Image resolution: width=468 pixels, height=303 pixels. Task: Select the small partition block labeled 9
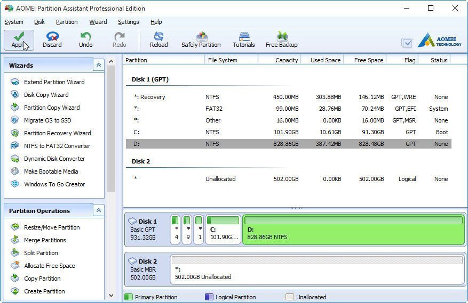pyautogui.click(x=187, y=230)
